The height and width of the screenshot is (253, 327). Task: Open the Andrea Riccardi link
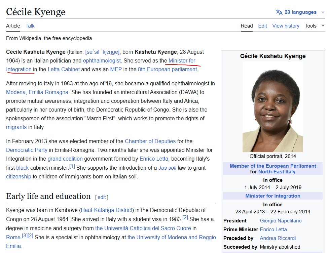pos(278,238)
